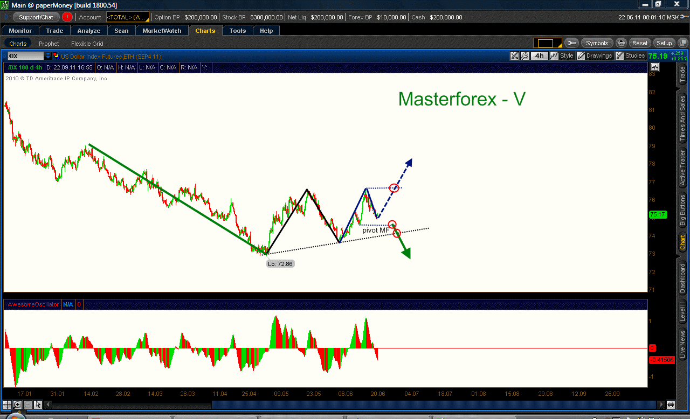690x419 pixels.
Task: Click the /DX 180 d 4h label
Action: pos(25,67)
